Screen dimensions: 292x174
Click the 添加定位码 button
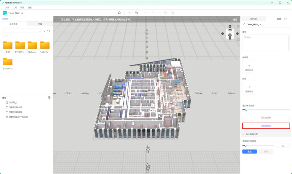click(x=266, y=118)
